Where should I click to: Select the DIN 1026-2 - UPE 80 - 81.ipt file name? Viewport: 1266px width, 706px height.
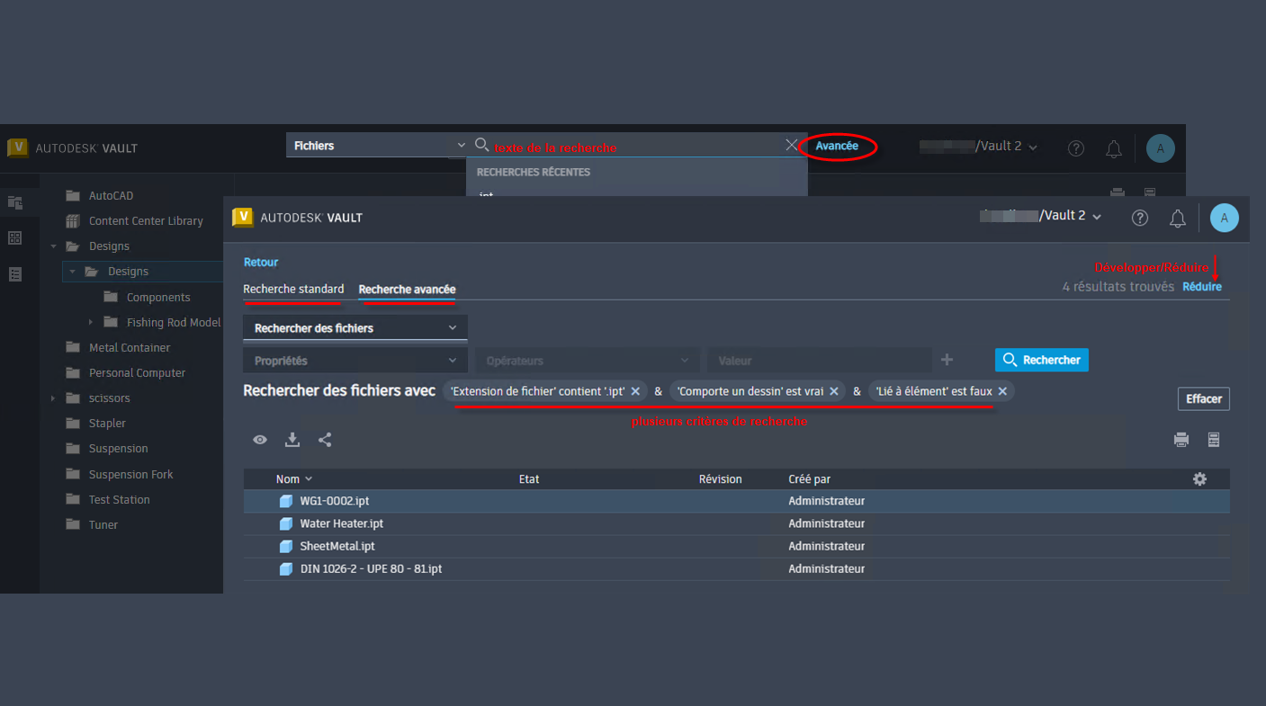(371, 569)
